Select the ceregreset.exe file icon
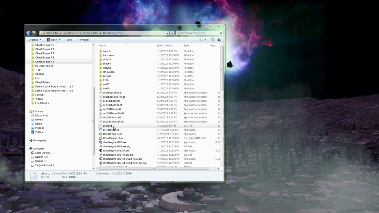The height and width of the screenshot is (213, 379). coord(100,130)
